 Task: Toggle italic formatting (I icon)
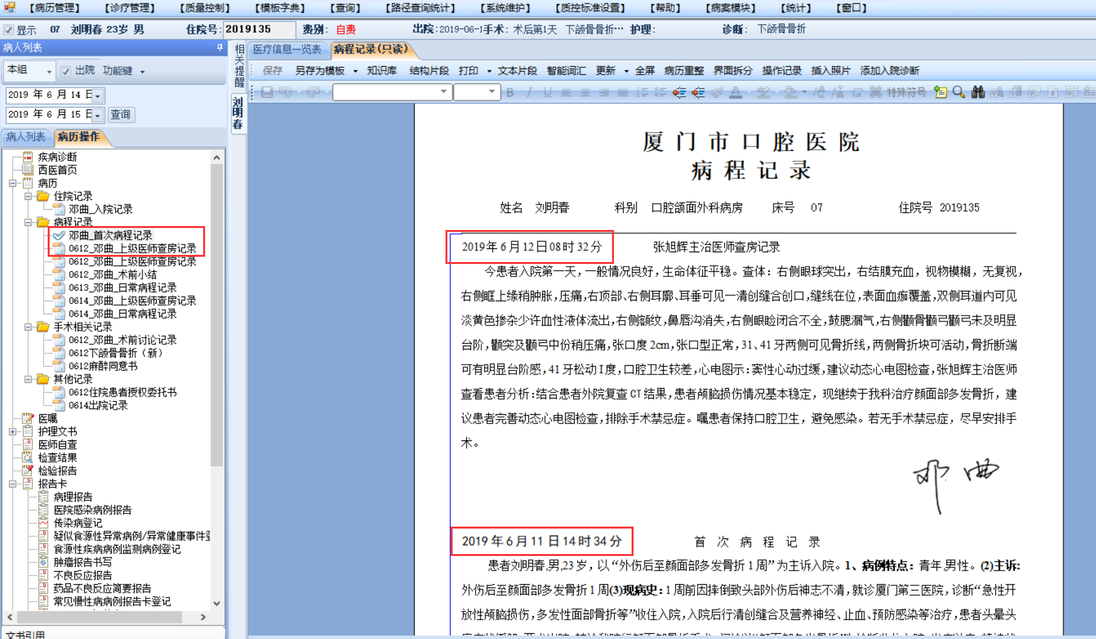point(529,93)
